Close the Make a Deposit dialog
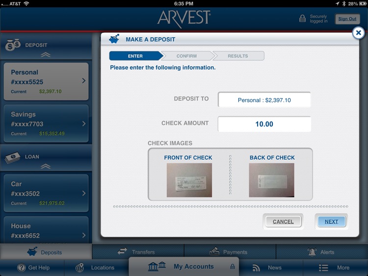The width and height of the screenshot is (368, 276). [358, 33]
